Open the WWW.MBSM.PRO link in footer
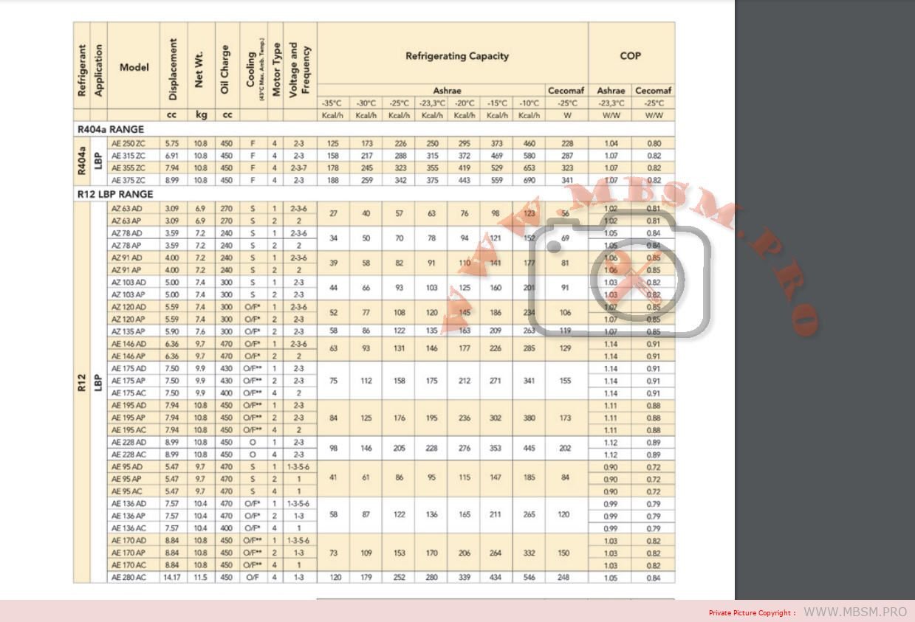 click(854, 612)
